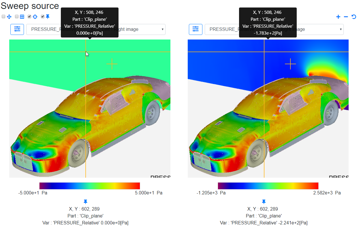The height and width of the screenshot is (227, 359).
Task: Click the left image color legend bar
Action: pyautogui.click(x=90, y=186)
